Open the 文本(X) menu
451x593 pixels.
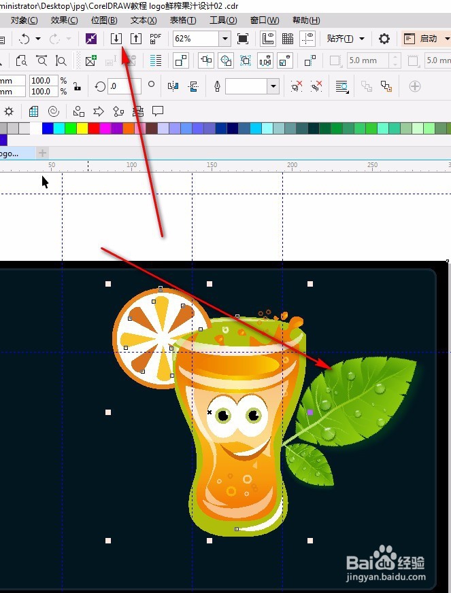[x=144, y=20]
